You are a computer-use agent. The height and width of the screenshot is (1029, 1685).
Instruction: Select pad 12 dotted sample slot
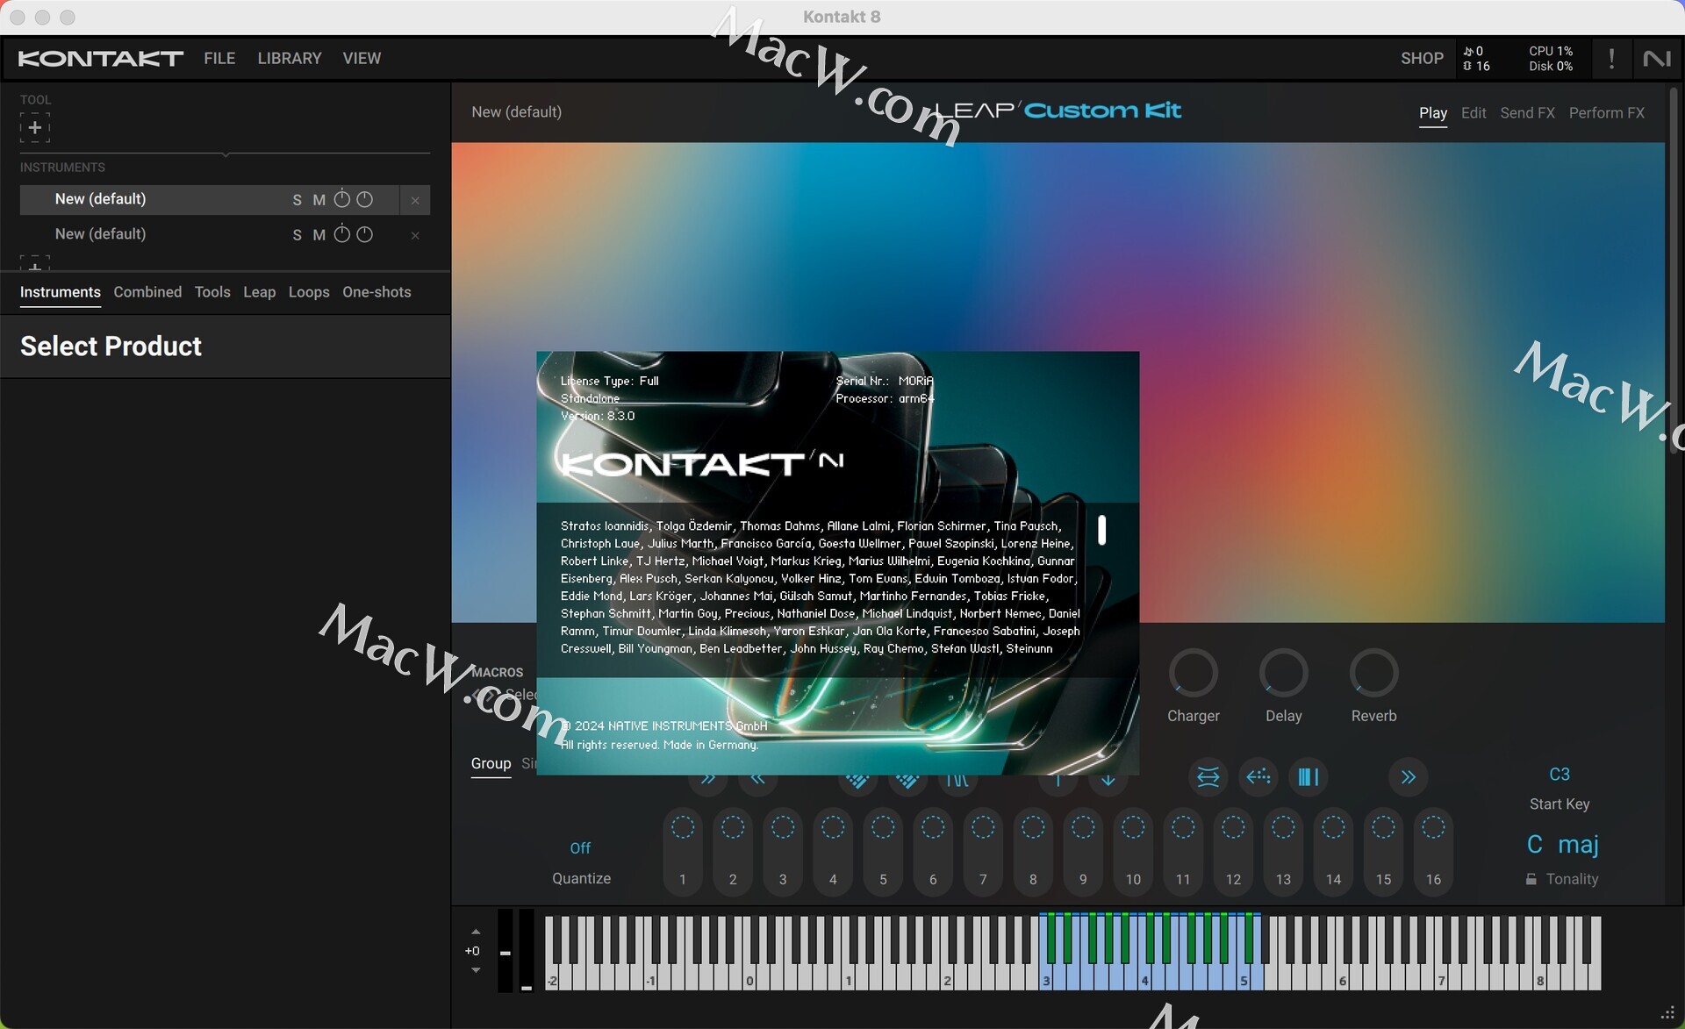coord(1233,827)
